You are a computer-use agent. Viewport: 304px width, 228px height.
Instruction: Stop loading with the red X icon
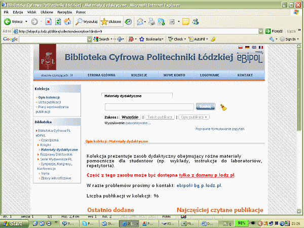pos(48,21)
